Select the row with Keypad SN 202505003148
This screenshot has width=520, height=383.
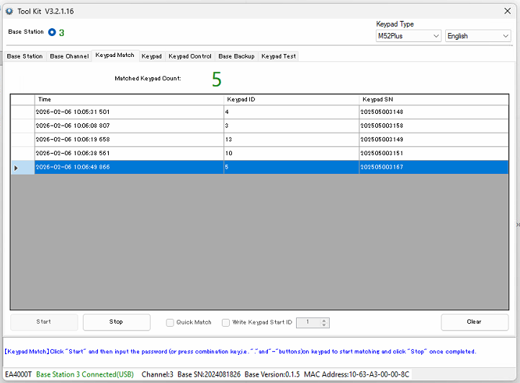[x=433, y=113]
